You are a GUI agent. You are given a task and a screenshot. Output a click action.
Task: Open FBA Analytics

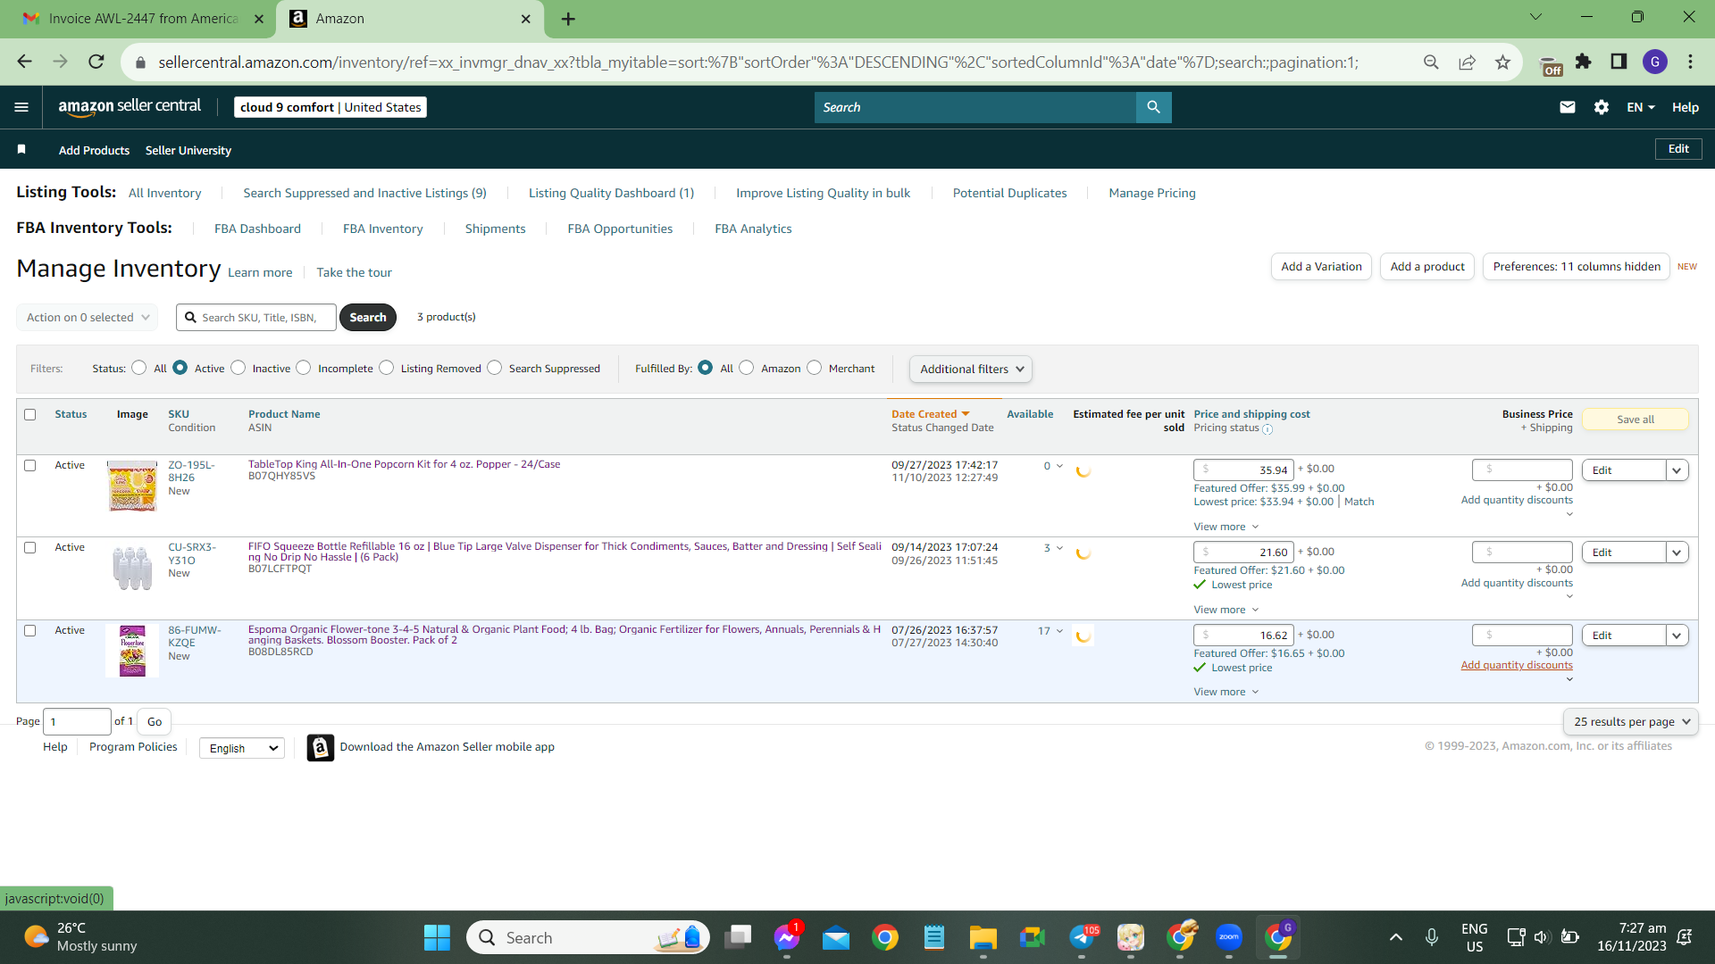pyautogui.click(x=753, y=229)
